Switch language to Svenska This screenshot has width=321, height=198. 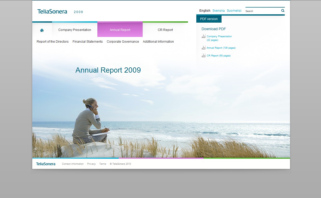point(218,11)
